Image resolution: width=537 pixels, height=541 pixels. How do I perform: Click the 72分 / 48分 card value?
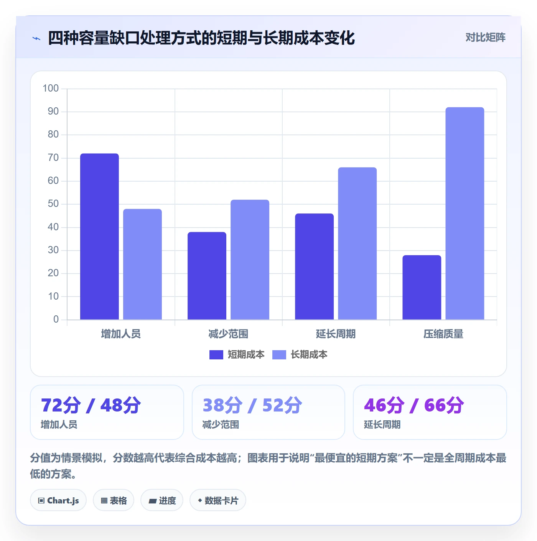coord(91,405)
